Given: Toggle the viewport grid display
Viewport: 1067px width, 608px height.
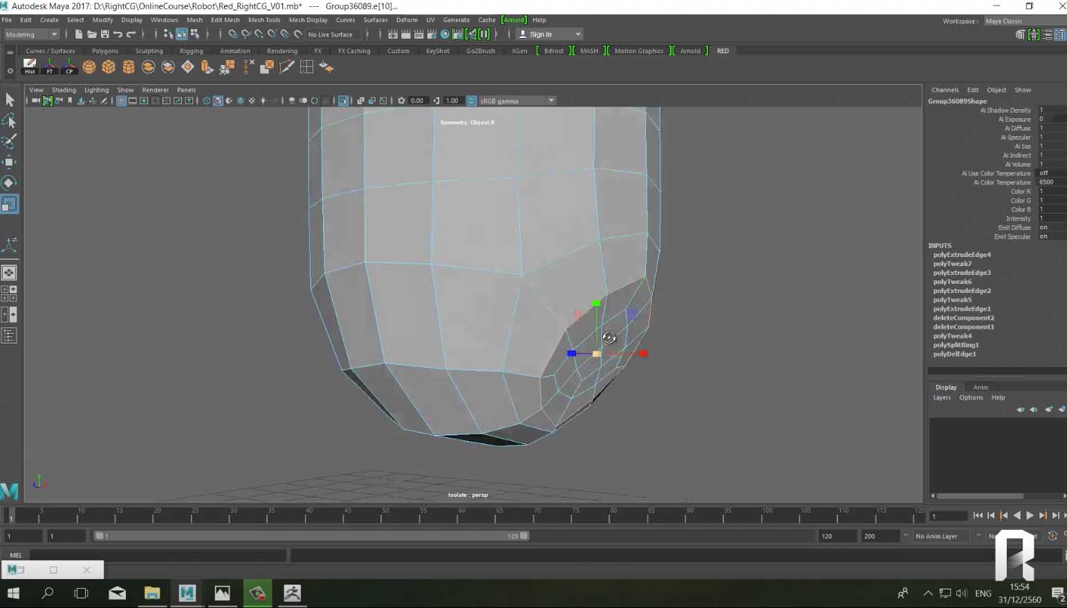Looking at the screenshot, I should [x=121, y=101].
